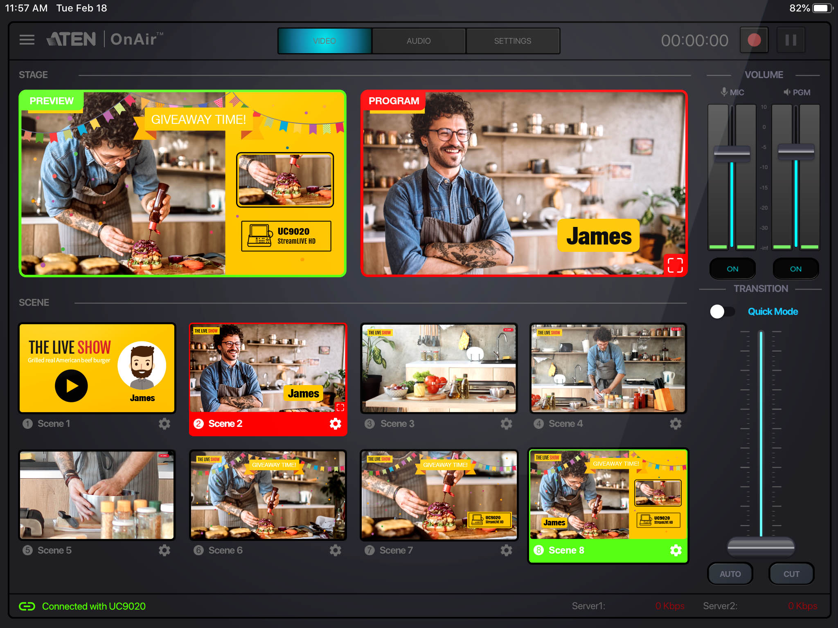
Task: Select the Scene 6 giveaway thumbnail
Action: pyautogui.click(x=268, y=495)
